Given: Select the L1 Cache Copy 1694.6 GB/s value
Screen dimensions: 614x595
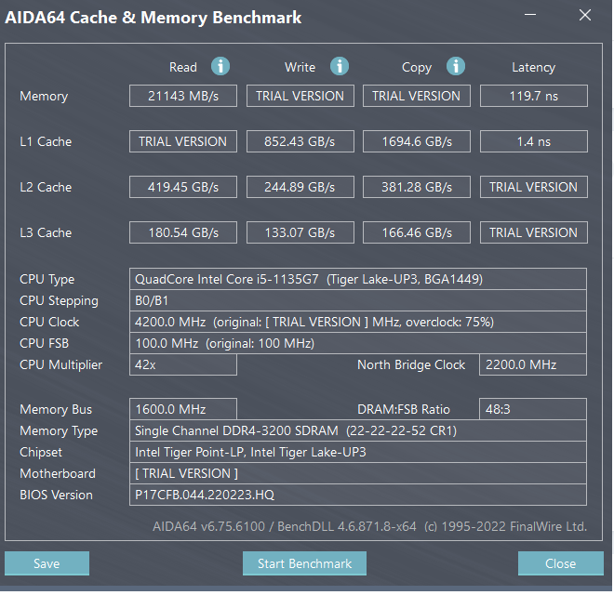Looking at the screenshot, I should [x=417, y=141].
